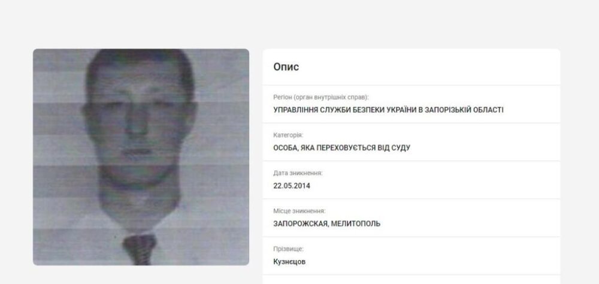The width and height of the screenshot is (599, 284).
Task: Click the value ЗАПОРОЖСКАЯ, МЕЛИТОПОЛЬ
Action: coord(327,224)
